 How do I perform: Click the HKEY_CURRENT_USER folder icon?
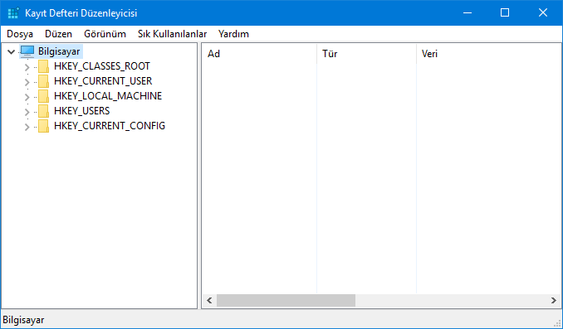43,81
